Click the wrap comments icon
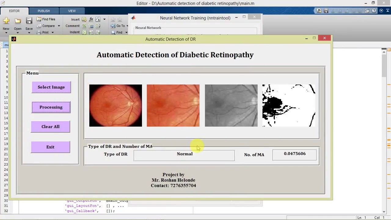The height and width of the screenshot is (220, 391). pyautogui.click(x=98, y=26)
